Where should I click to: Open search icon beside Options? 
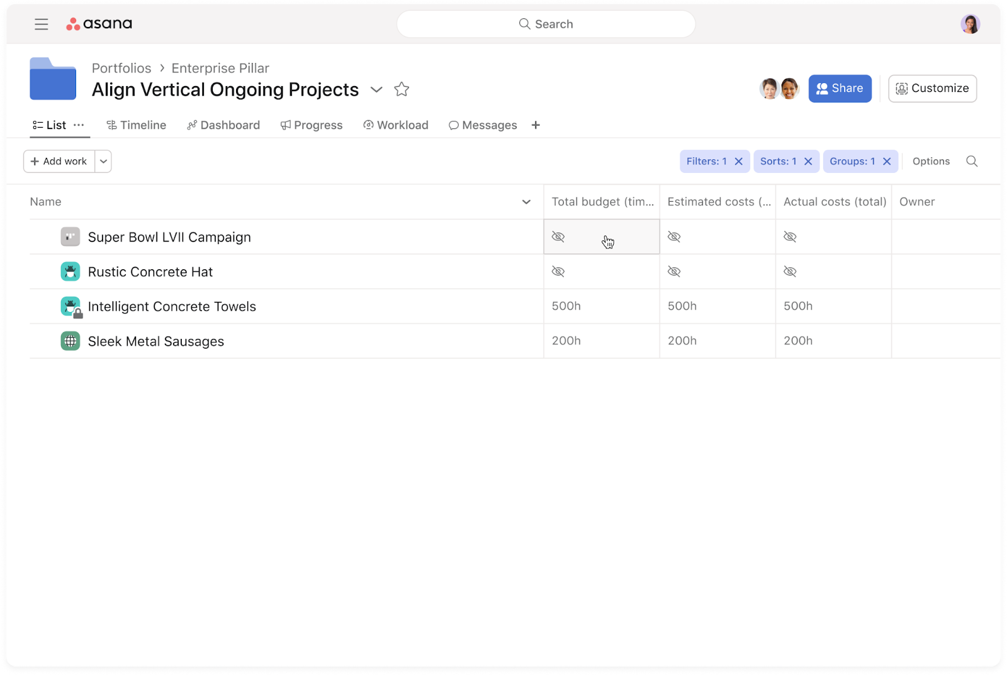972,162
